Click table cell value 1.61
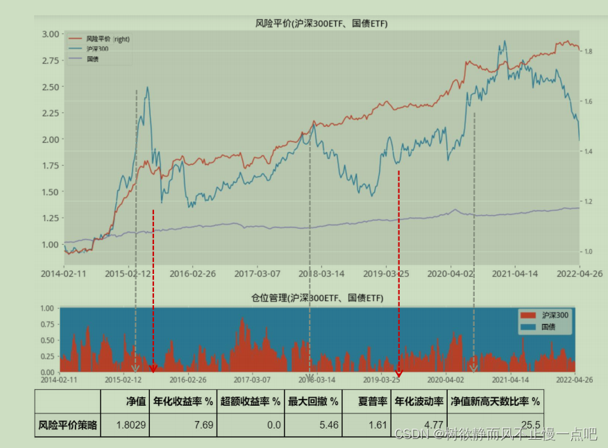This screenshot has height=448, width=608. (378, 425)
